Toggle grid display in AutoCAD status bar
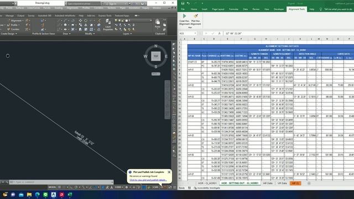 60,187
